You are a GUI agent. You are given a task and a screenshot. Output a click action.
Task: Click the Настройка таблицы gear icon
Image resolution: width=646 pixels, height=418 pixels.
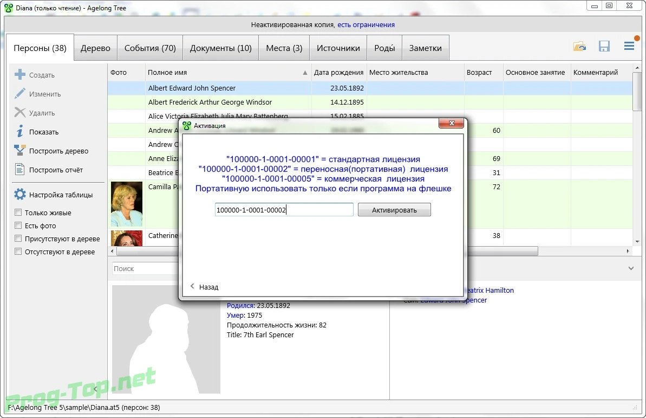pyautogui.click(x=20, y=194)
